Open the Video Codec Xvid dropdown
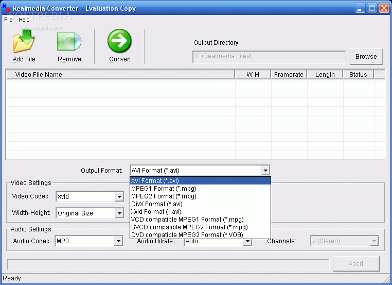The width and height of the screenshot is (392, 285). (119, 196)
